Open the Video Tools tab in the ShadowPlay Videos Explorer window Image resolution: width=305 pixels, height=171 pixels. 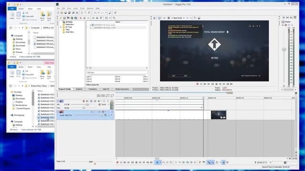click(49, 63)
